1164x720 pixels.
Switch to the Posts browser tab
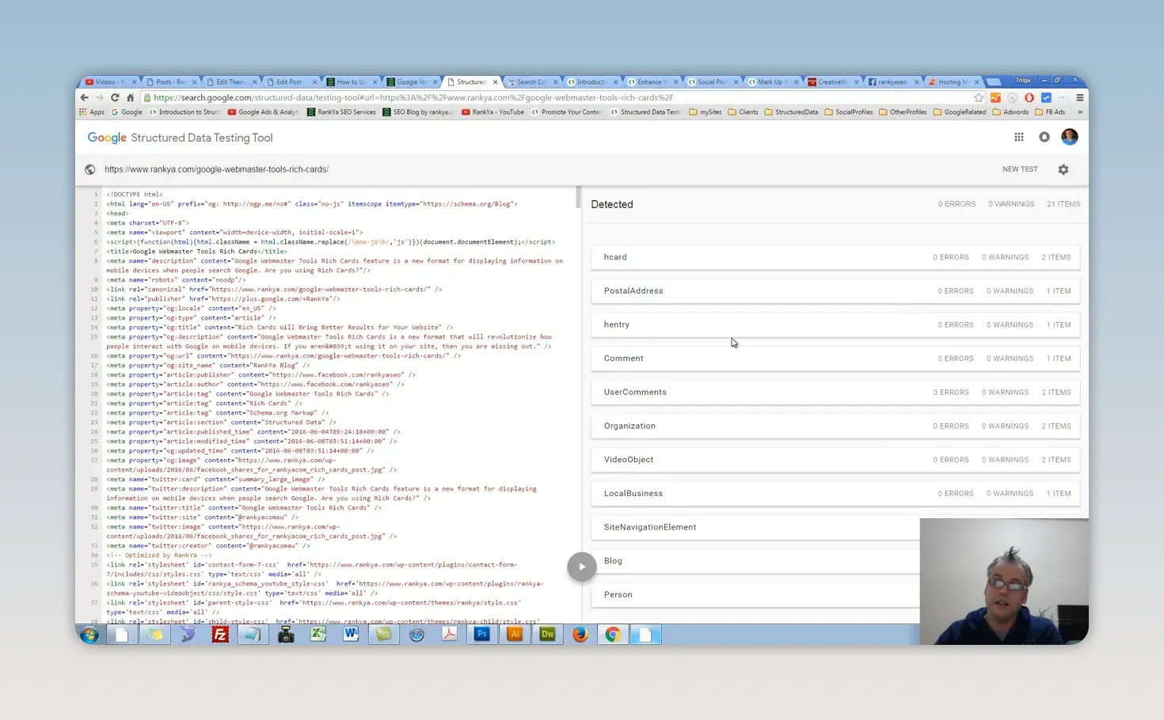click(170, 81)
